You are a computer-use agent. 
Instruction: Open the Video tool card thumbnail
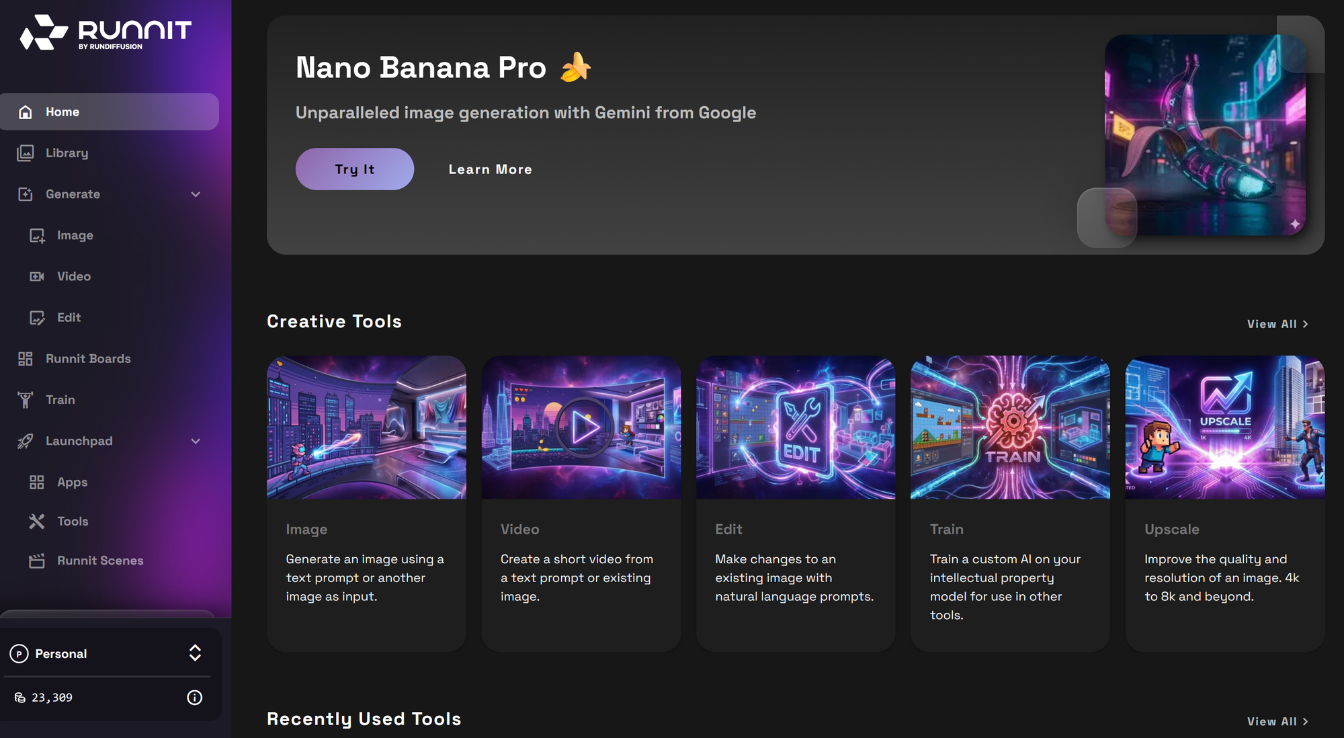tap(581, 427)
